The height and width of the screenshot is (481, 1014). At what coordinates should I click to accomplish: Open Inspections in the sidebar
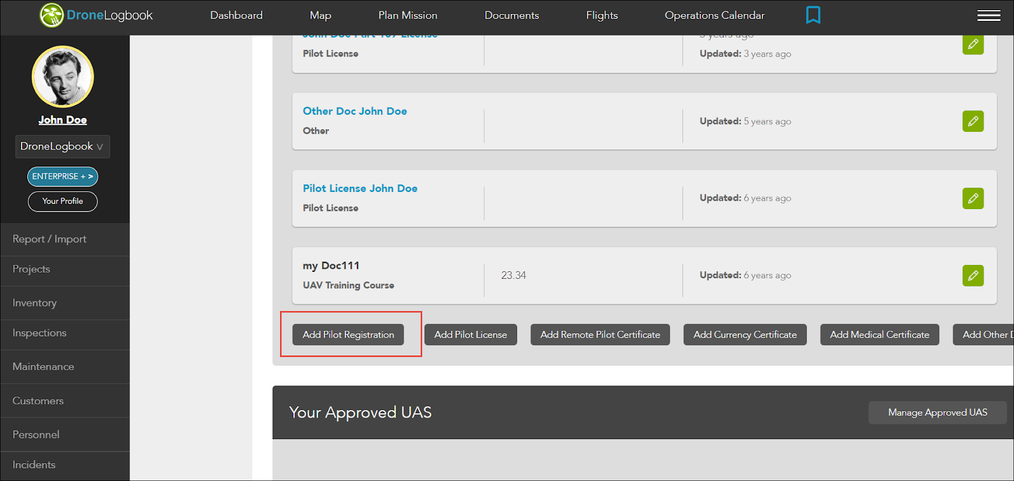pyautogui.click(x=65, y=333)
